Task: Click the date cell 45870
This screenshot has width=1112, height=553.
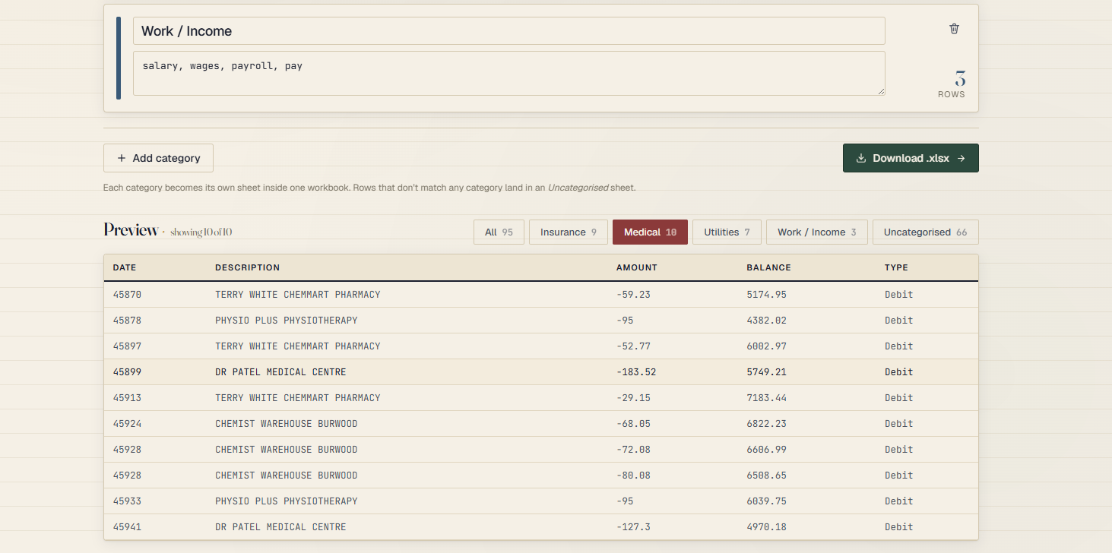Action: point(127,295)
